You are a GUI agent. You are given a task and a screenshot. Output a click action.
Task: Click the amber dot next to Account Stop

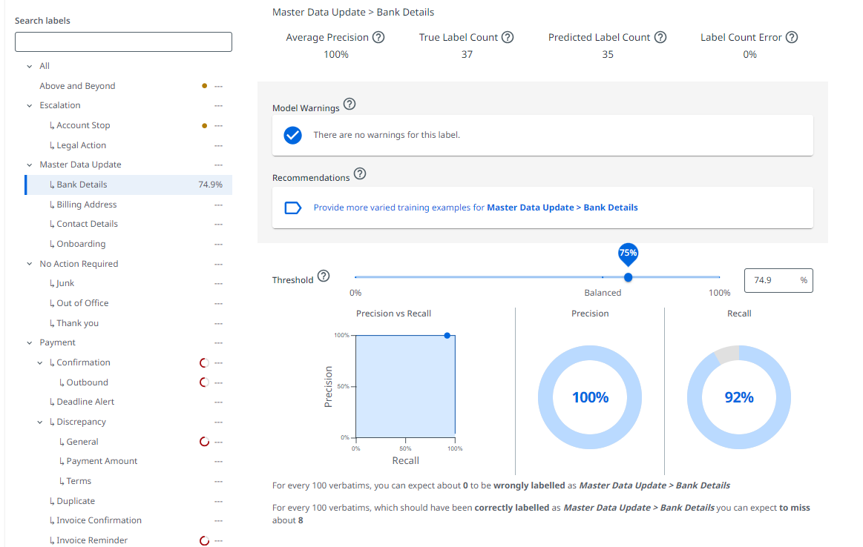204,125
